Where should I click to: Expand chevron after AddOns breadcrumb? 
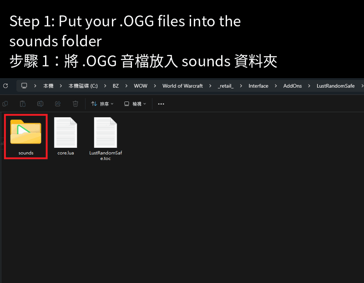point(309,86)
